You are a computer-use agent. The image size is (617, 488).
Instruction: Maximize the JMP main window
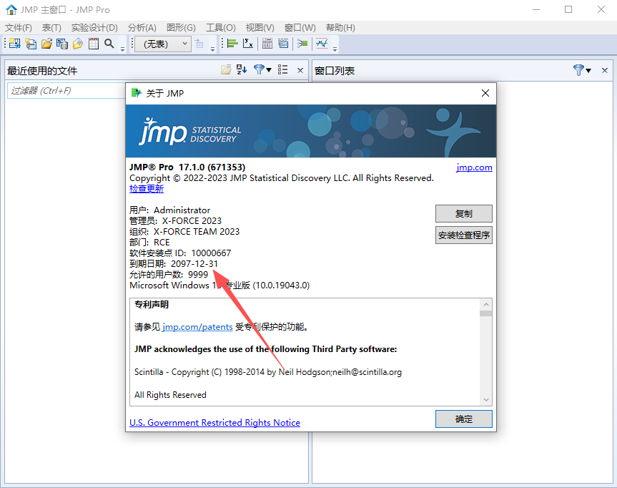568,9
